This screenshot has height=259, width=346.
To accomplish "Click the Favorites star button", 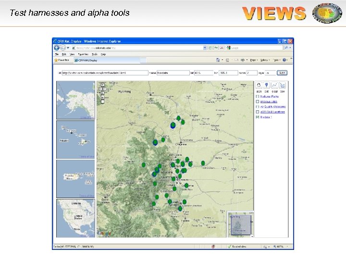I will click(x=62, y=60).
